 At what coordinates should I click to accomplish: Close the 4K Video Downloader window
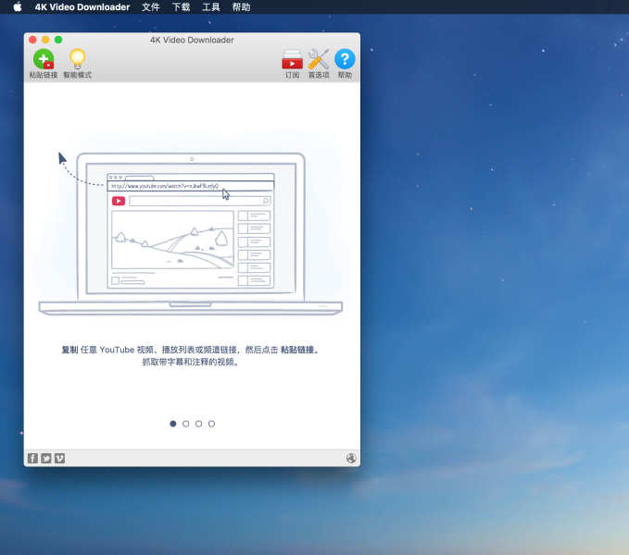(x=33, y=40)
